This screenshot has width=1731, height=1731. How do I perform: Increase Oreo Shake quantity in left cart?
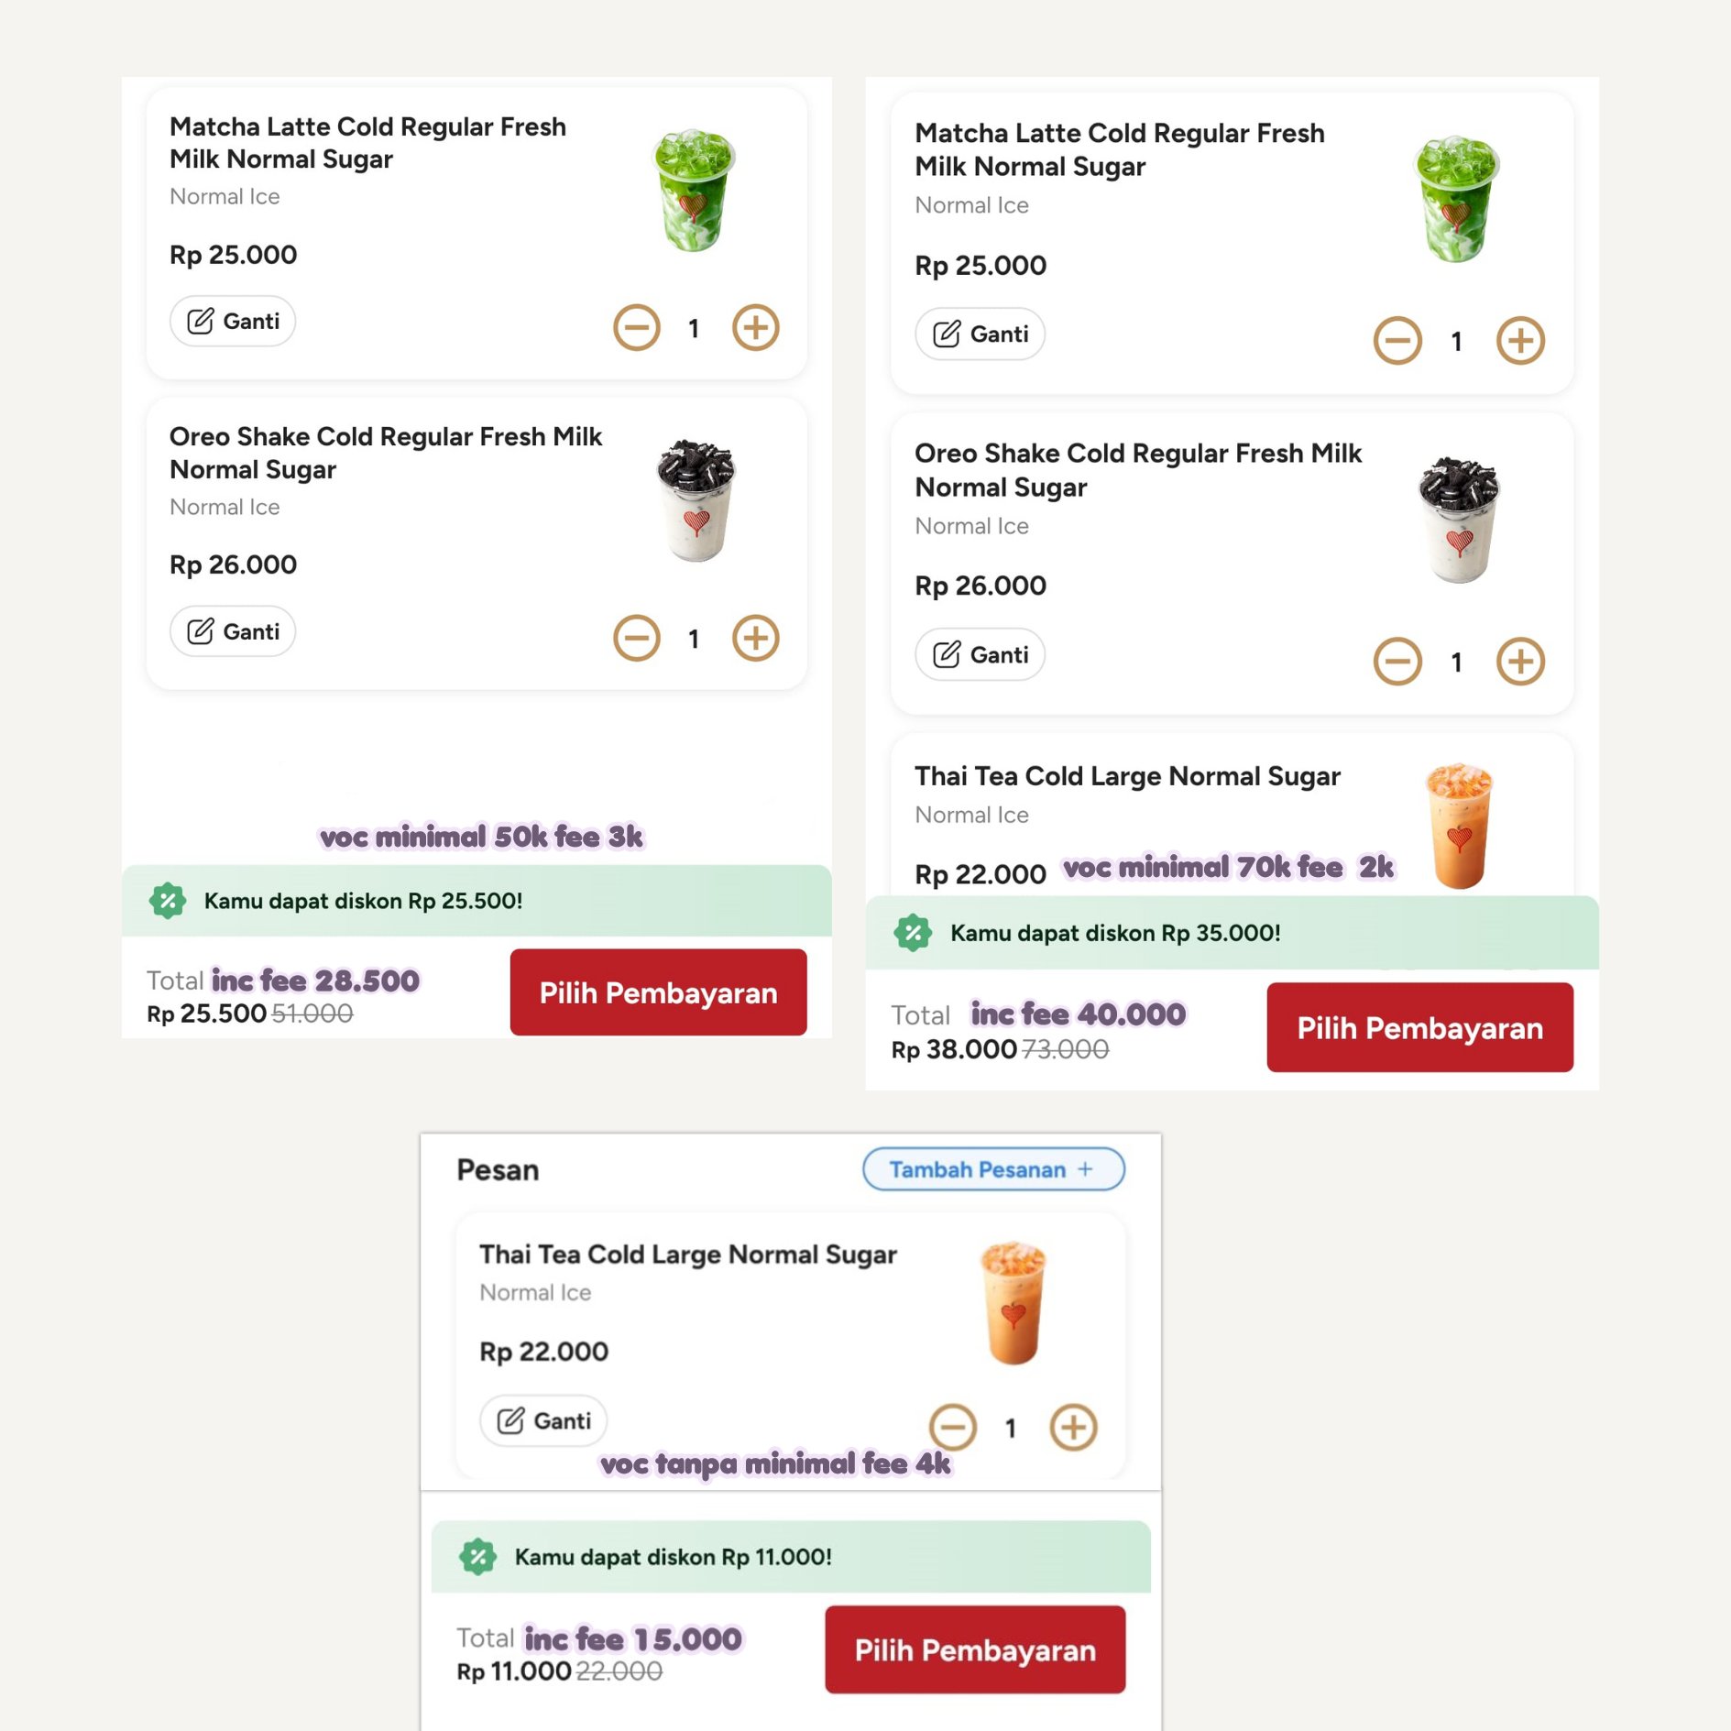point(755,638)
